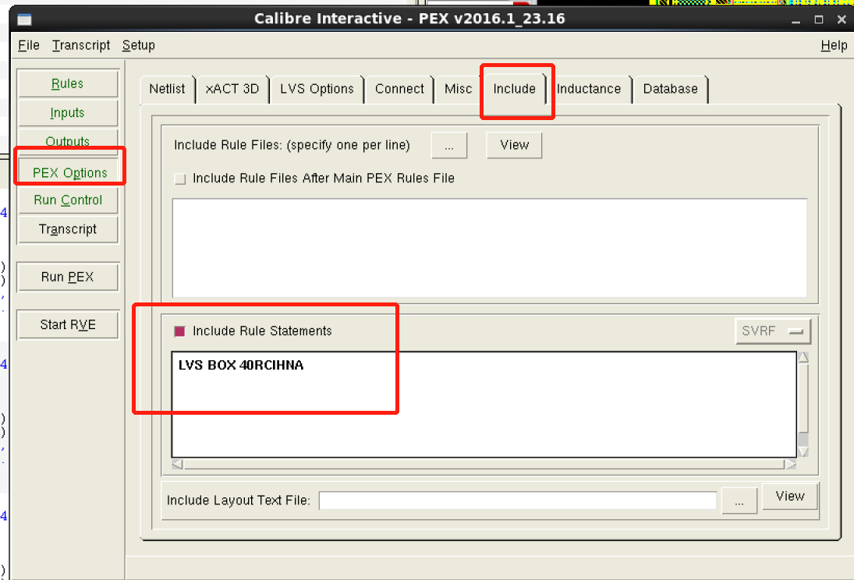Switch to the Inductance tab
854x580 pixels.
(589, 89)
